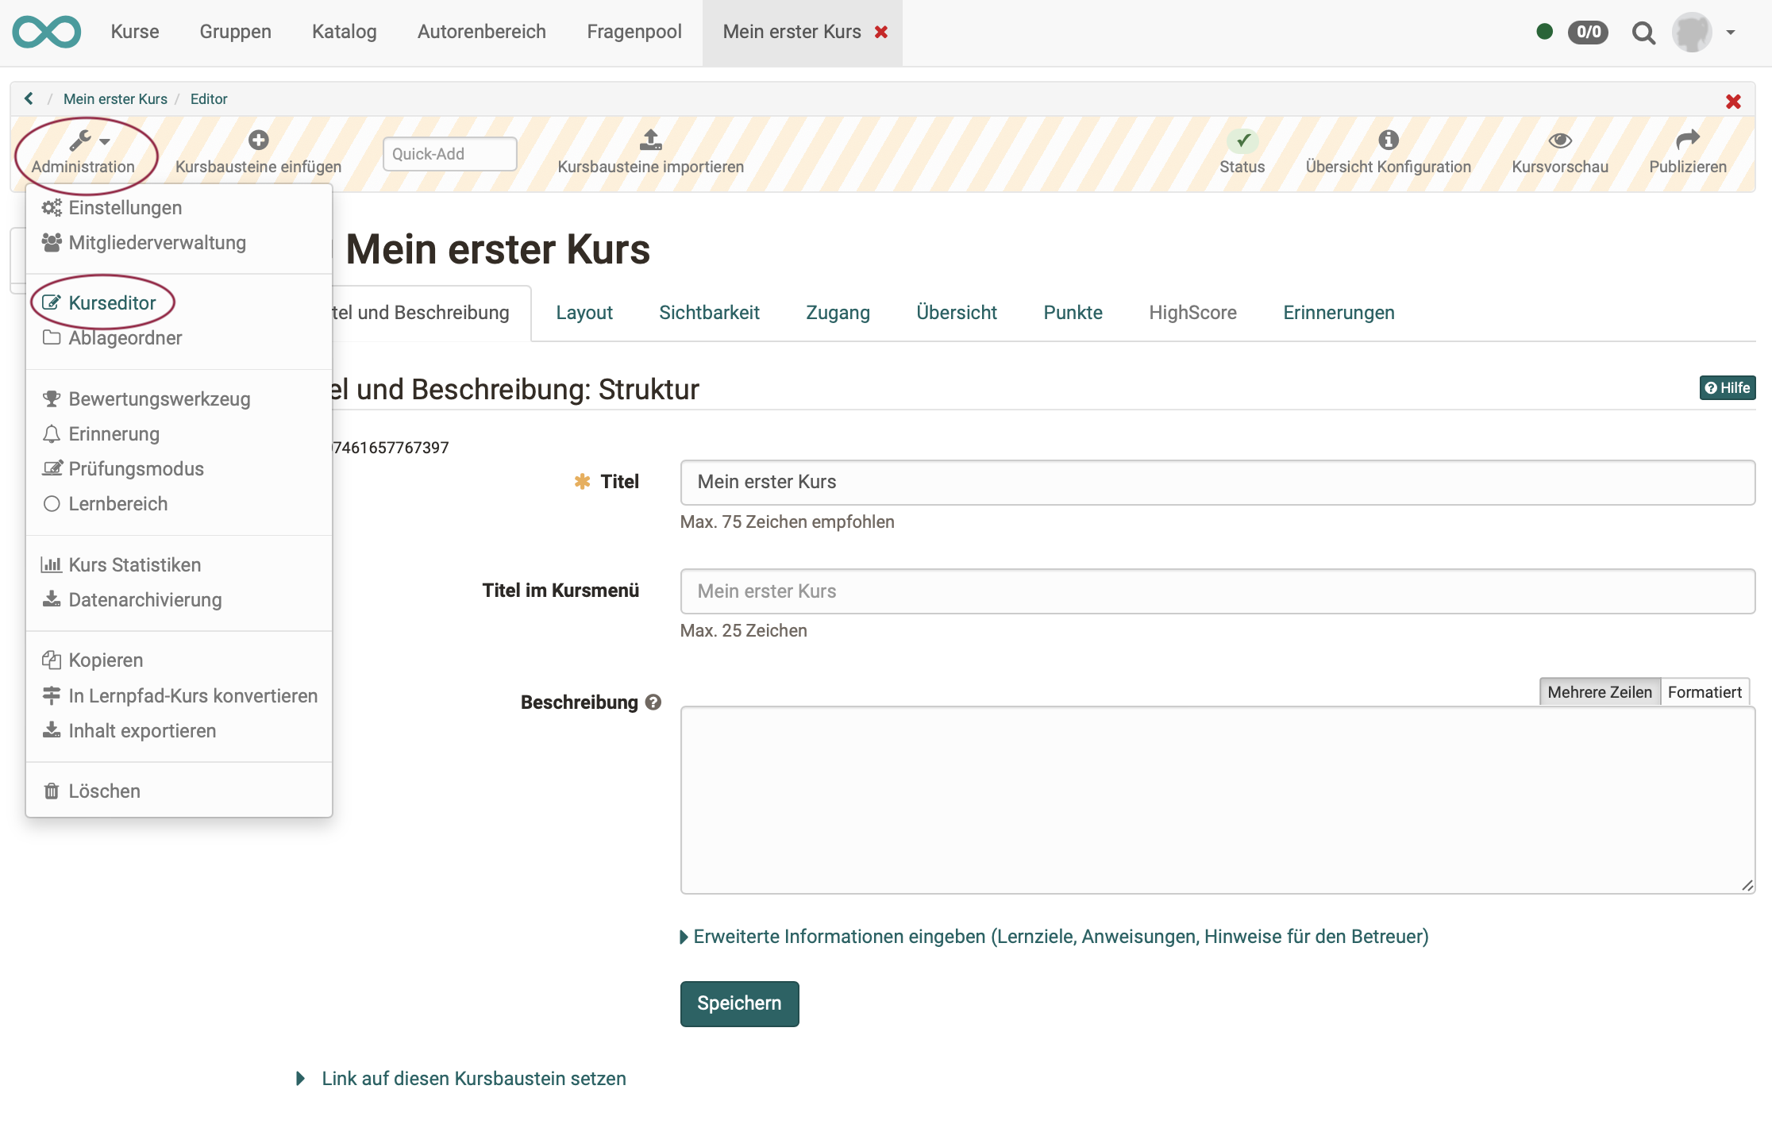Image resolution: width=1772 pixels, height=1124 pixels.
Task: Expand Erweiterte Informationen eingeben section
Action: (1054, 937)
